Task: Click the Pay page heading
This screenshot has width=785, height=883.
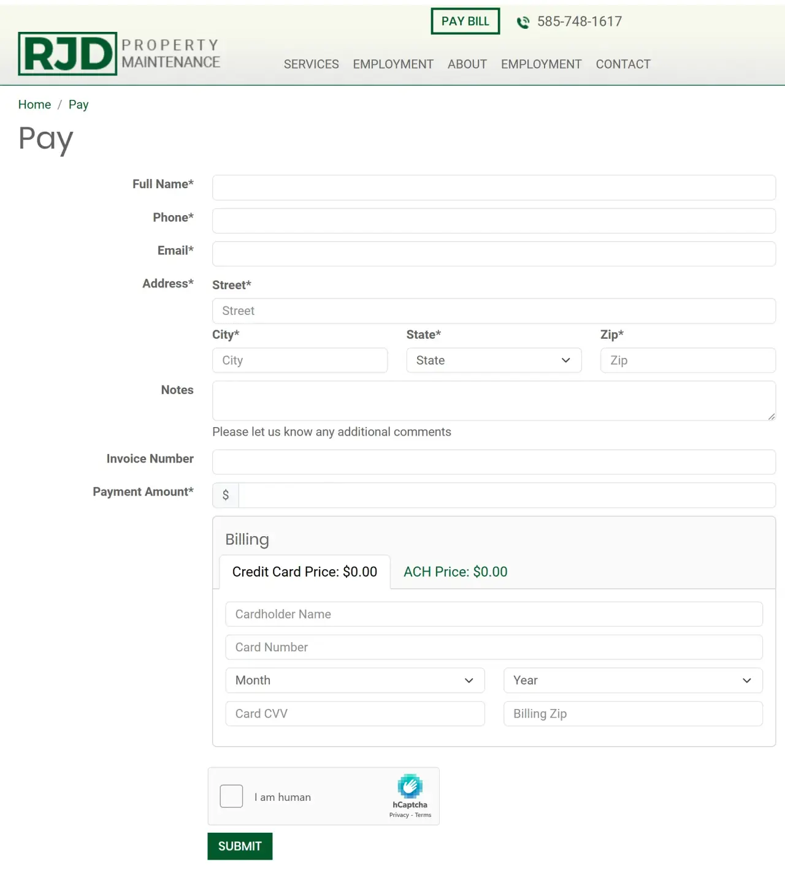Action: tap(46, 138)
